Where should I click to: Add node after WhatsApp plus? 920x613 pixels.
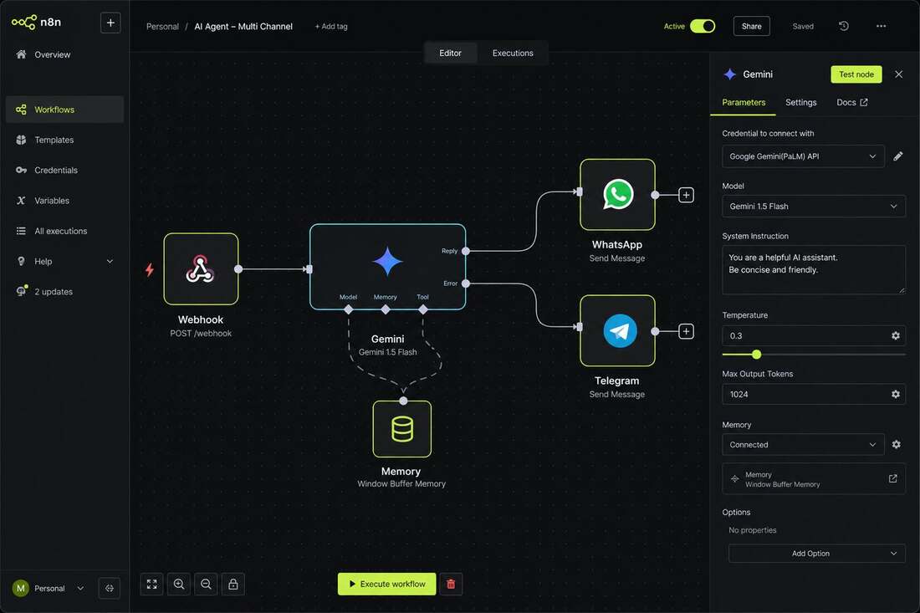(x=686, y=195)
